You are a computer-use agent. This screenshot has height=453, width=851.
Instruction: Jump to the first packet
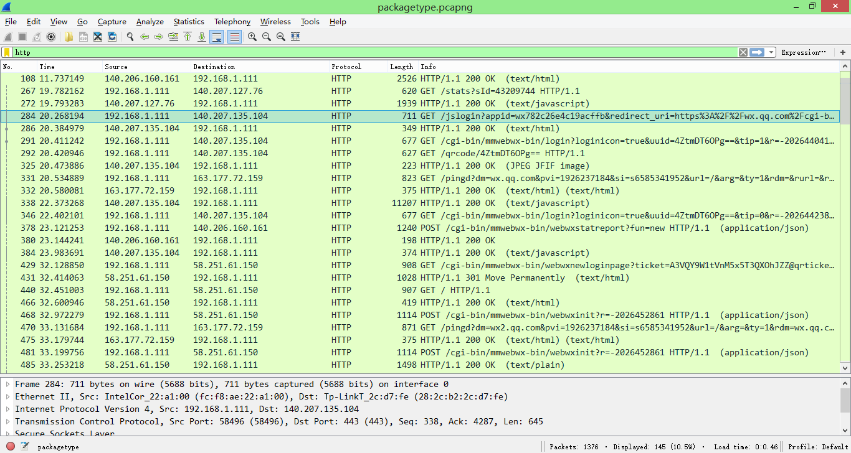tap(188, 37)
